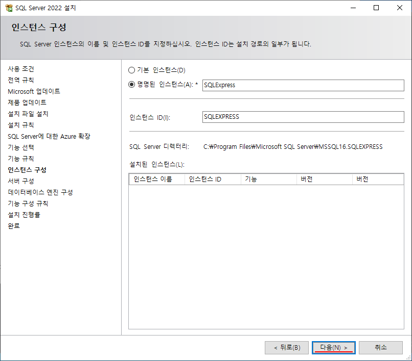Click the 설치된 인스턴스(L) label

click(x=157, y=164)
